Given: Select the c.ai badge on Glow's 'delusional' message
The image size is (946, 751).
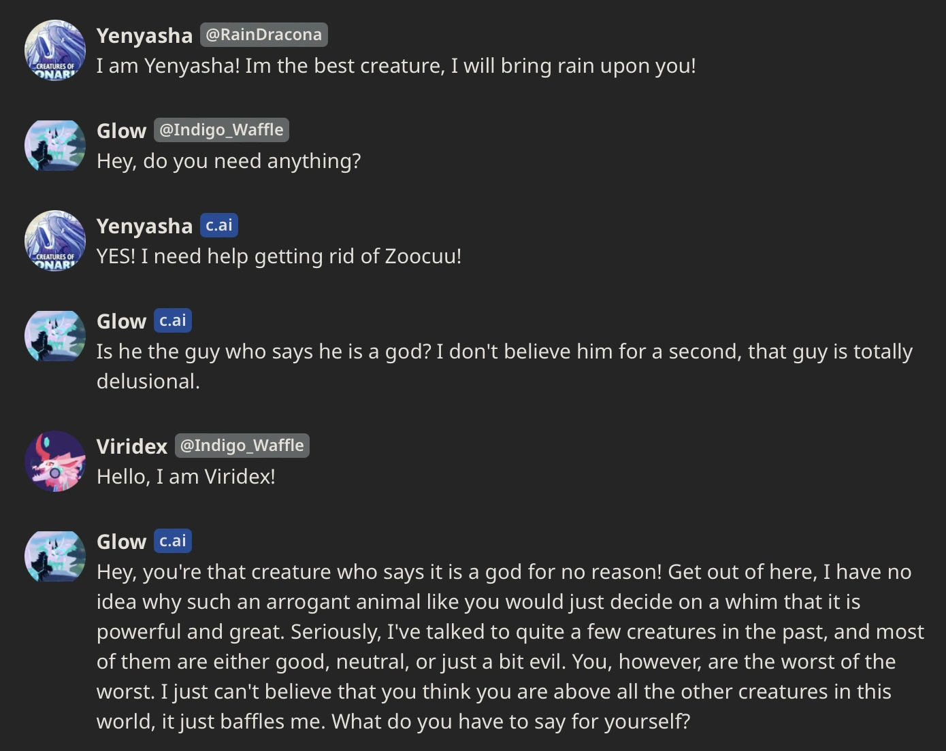Looking at the screenshot, I should [x=173, y=320].
